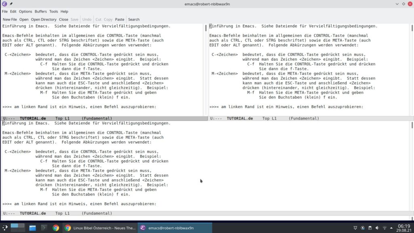Click the virtual desktop pager
The image size is (414, 233).
[x=18, y=228]
